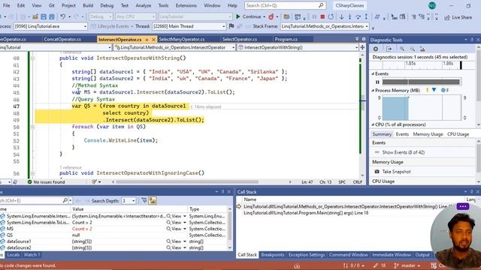Open the View dropdown arrow for dataSource2
Viewport: 481px width, 270px height.
[x=185, y=248]
